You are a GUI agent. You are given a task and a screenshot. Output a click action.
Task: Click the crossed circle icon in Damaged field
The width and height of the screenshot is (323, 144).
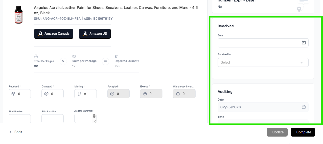pyautogui.click(x=46, y=94)
